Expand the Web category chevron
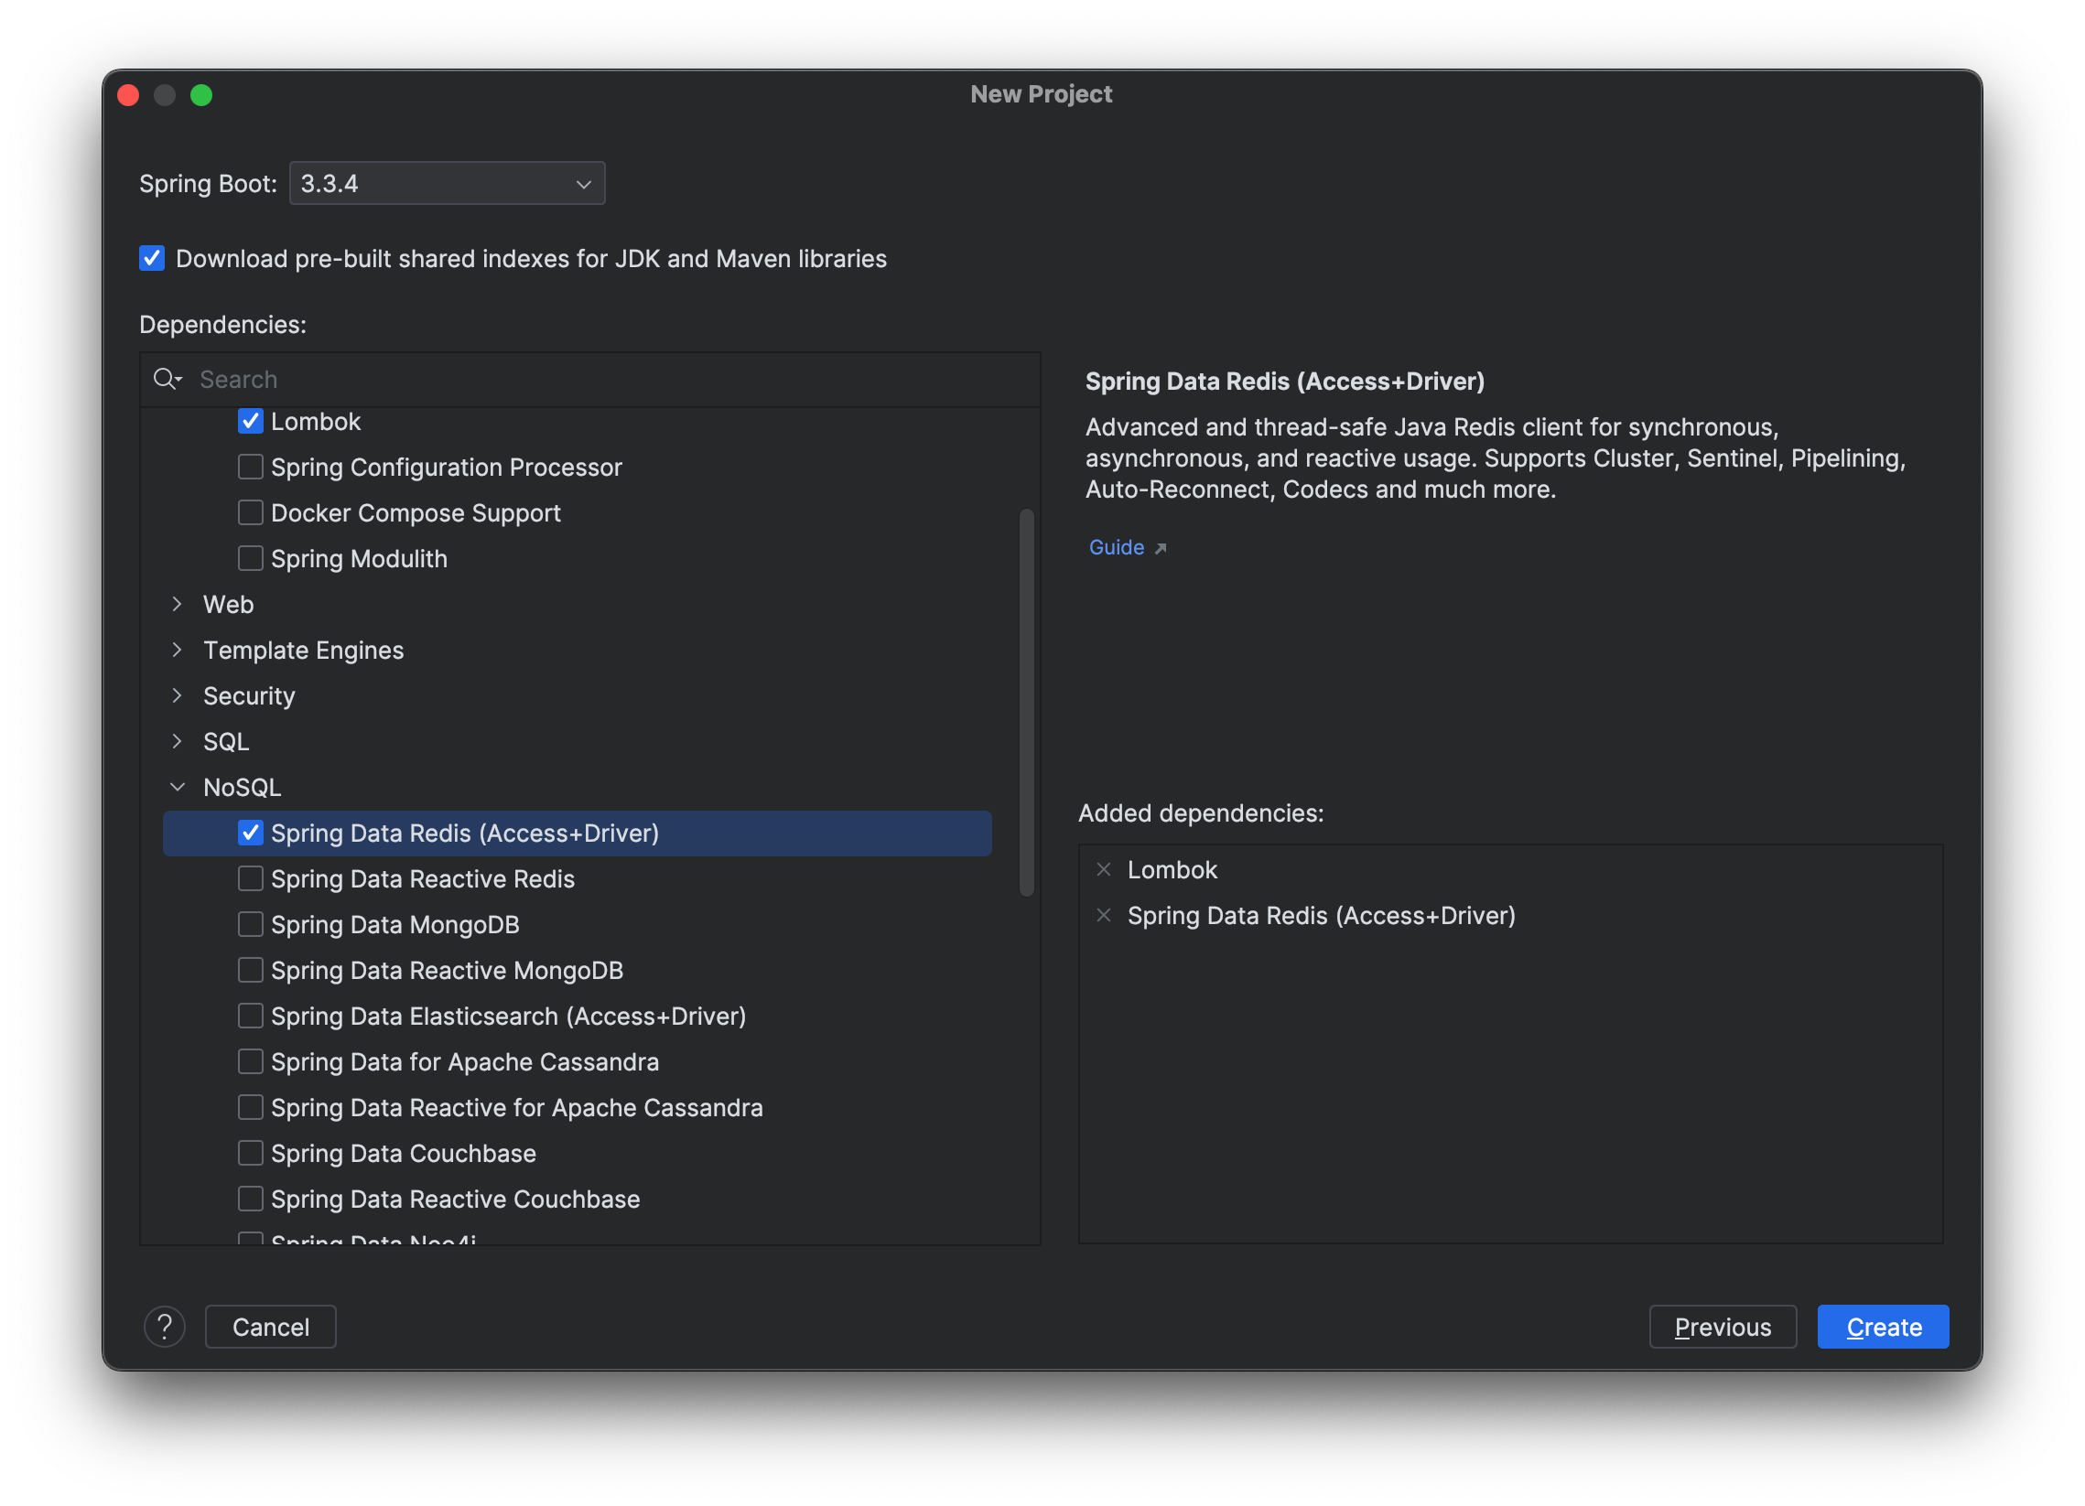Viewport: 2085px width, 1506px height. [x=178, y=605]
